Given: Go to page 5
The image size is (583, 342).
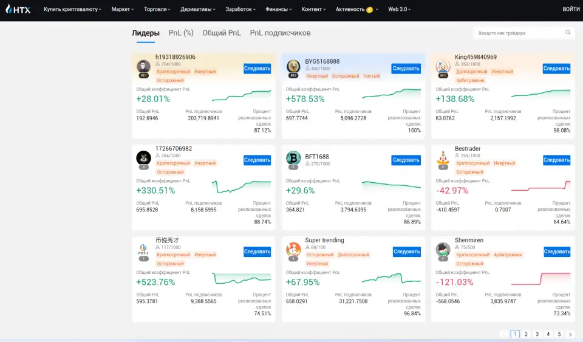Looking at the screenshot, I should 559,334.
